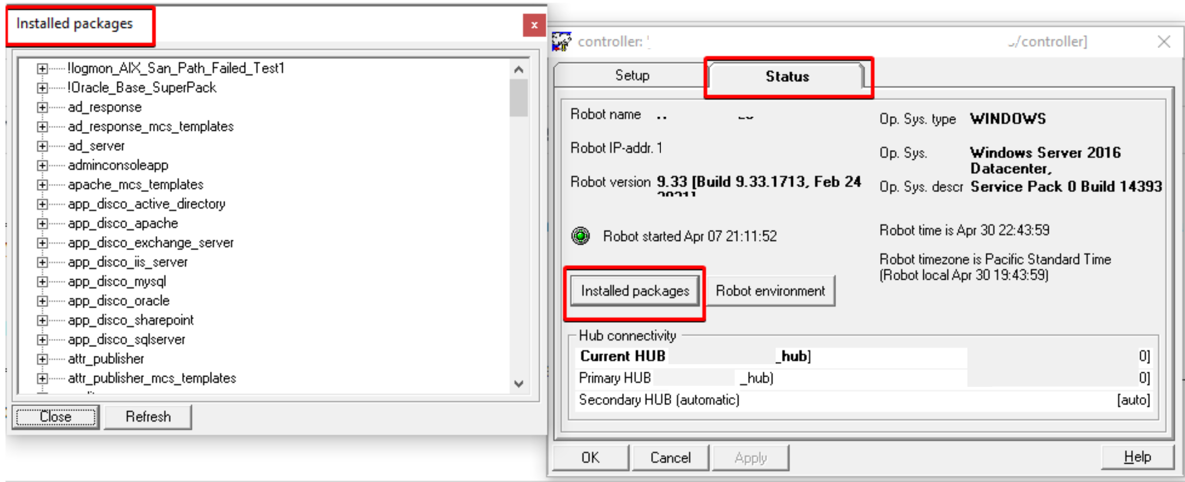Select the !logmon_AIX_San_Path_Failed_Test1 item
Screen dimensions: 1185x482
point(176,68)
